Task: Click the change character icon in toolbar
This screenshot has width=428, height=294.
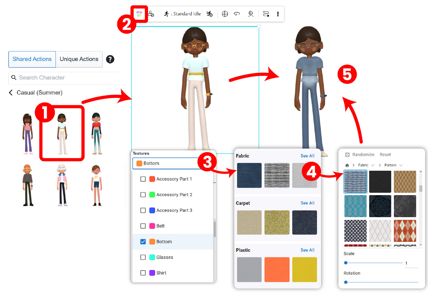Action: point(151,14)
